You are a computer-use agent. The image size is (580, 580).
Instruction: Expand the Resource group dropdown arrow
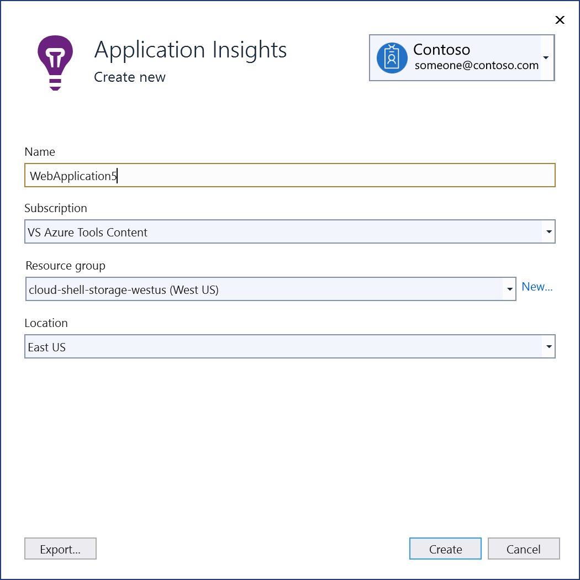tap(509, 289)
